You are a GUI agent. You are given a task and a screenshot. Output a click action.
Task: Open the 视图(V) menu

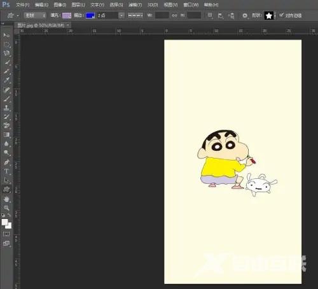click(170, 4)
